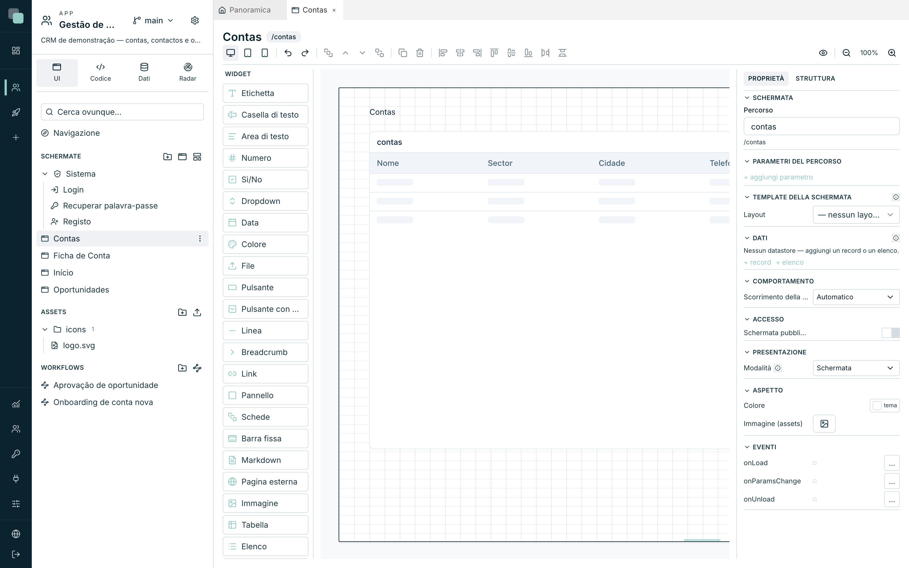
Task: Create a new workflow icon
Action: point(197,368)
